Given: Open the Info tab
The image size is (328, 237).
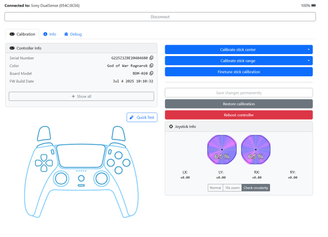Looking at the screenshot, I should click(50, 34).
